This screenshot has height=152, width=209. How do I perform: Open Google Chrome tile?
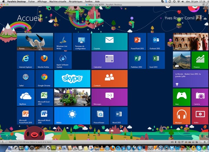[44, 79]
